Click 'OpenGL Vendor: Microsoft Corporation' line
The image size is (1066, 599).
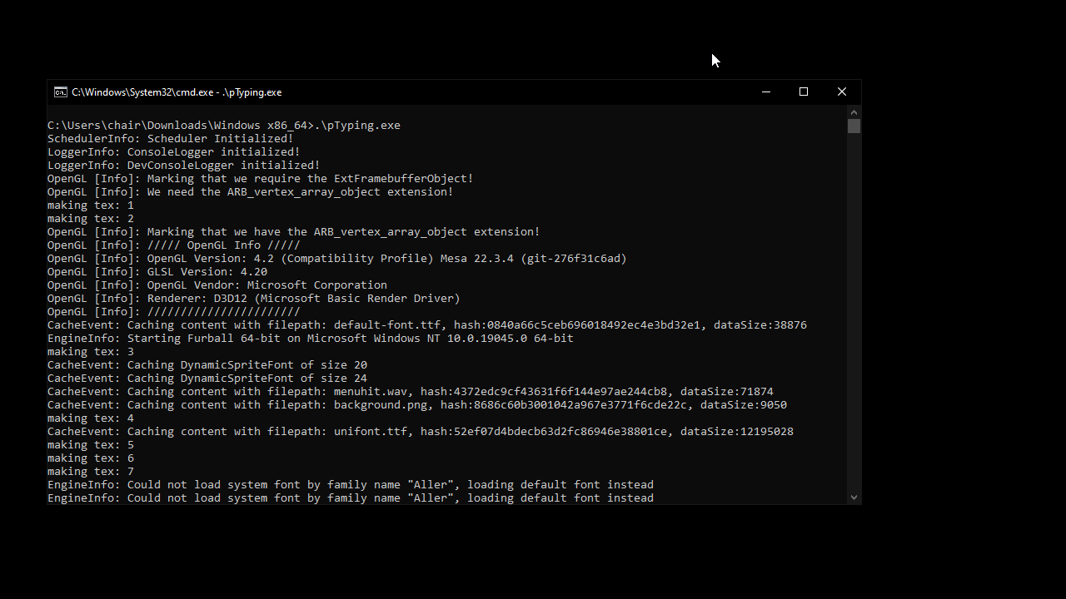(x=217, y=285)
